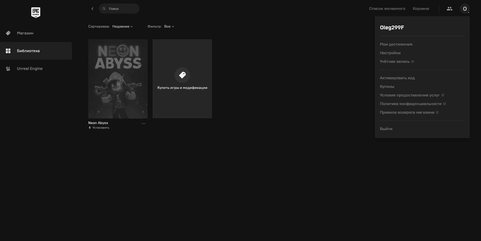This screenshot has height=241, width=481.
Task: Open Условия предоставления услуг link
Action: pos(410,95)
